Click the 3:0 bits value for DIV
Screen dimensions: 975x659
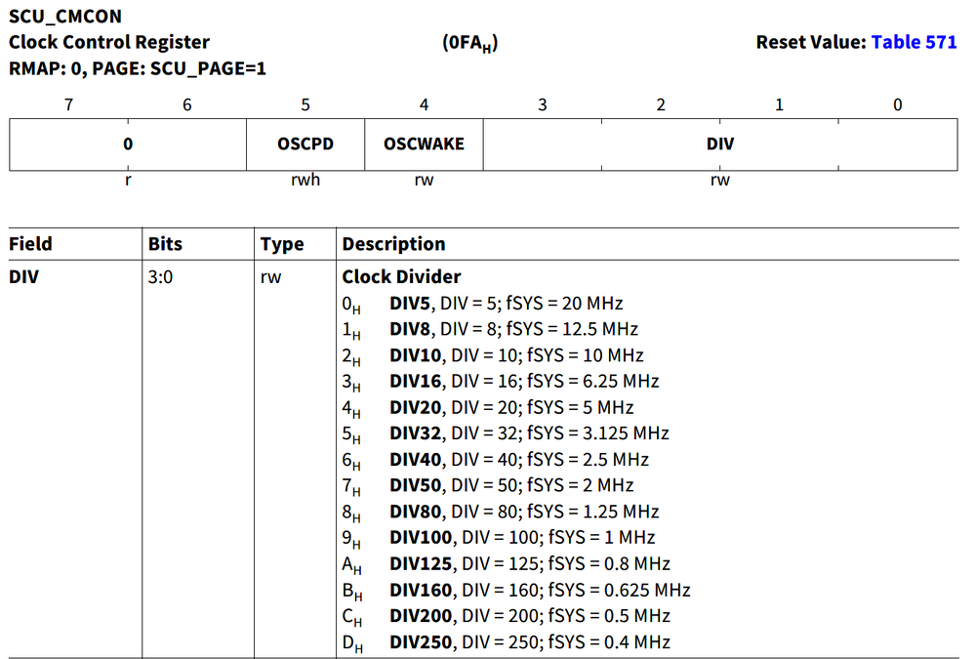point(163,276)
